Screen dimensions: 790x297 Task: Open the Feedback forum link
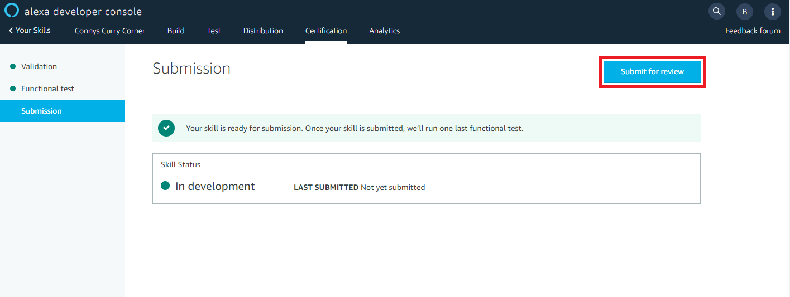753,31
